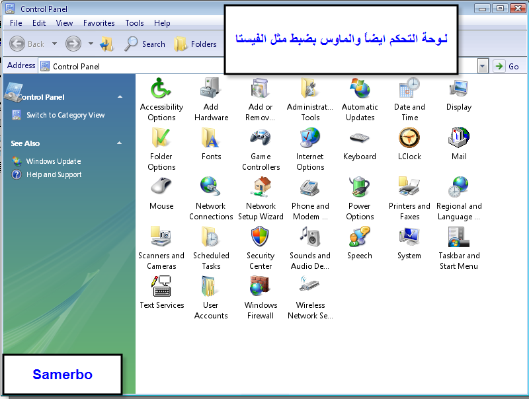Open the Help menu
This screenshot has width=529, height=399.
point(162,23)
